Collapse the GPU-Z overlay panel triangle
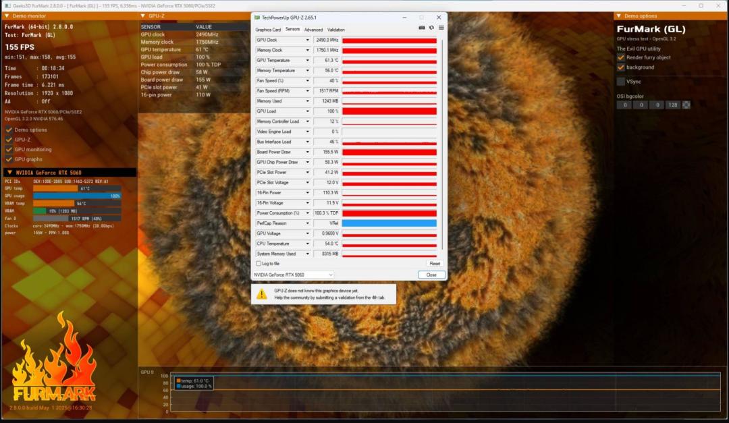729x423 pixels. 143,16
